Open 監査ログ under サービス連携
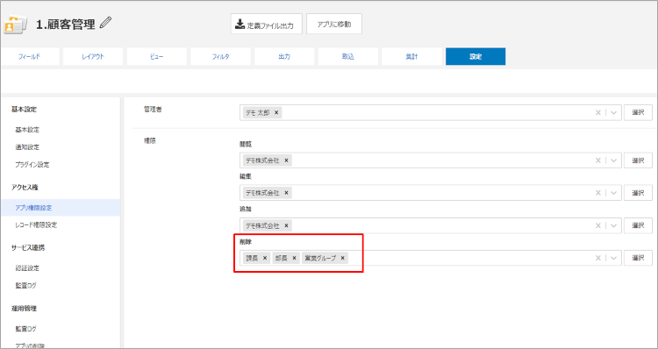The image size is (658, 349). pos(26,286)
